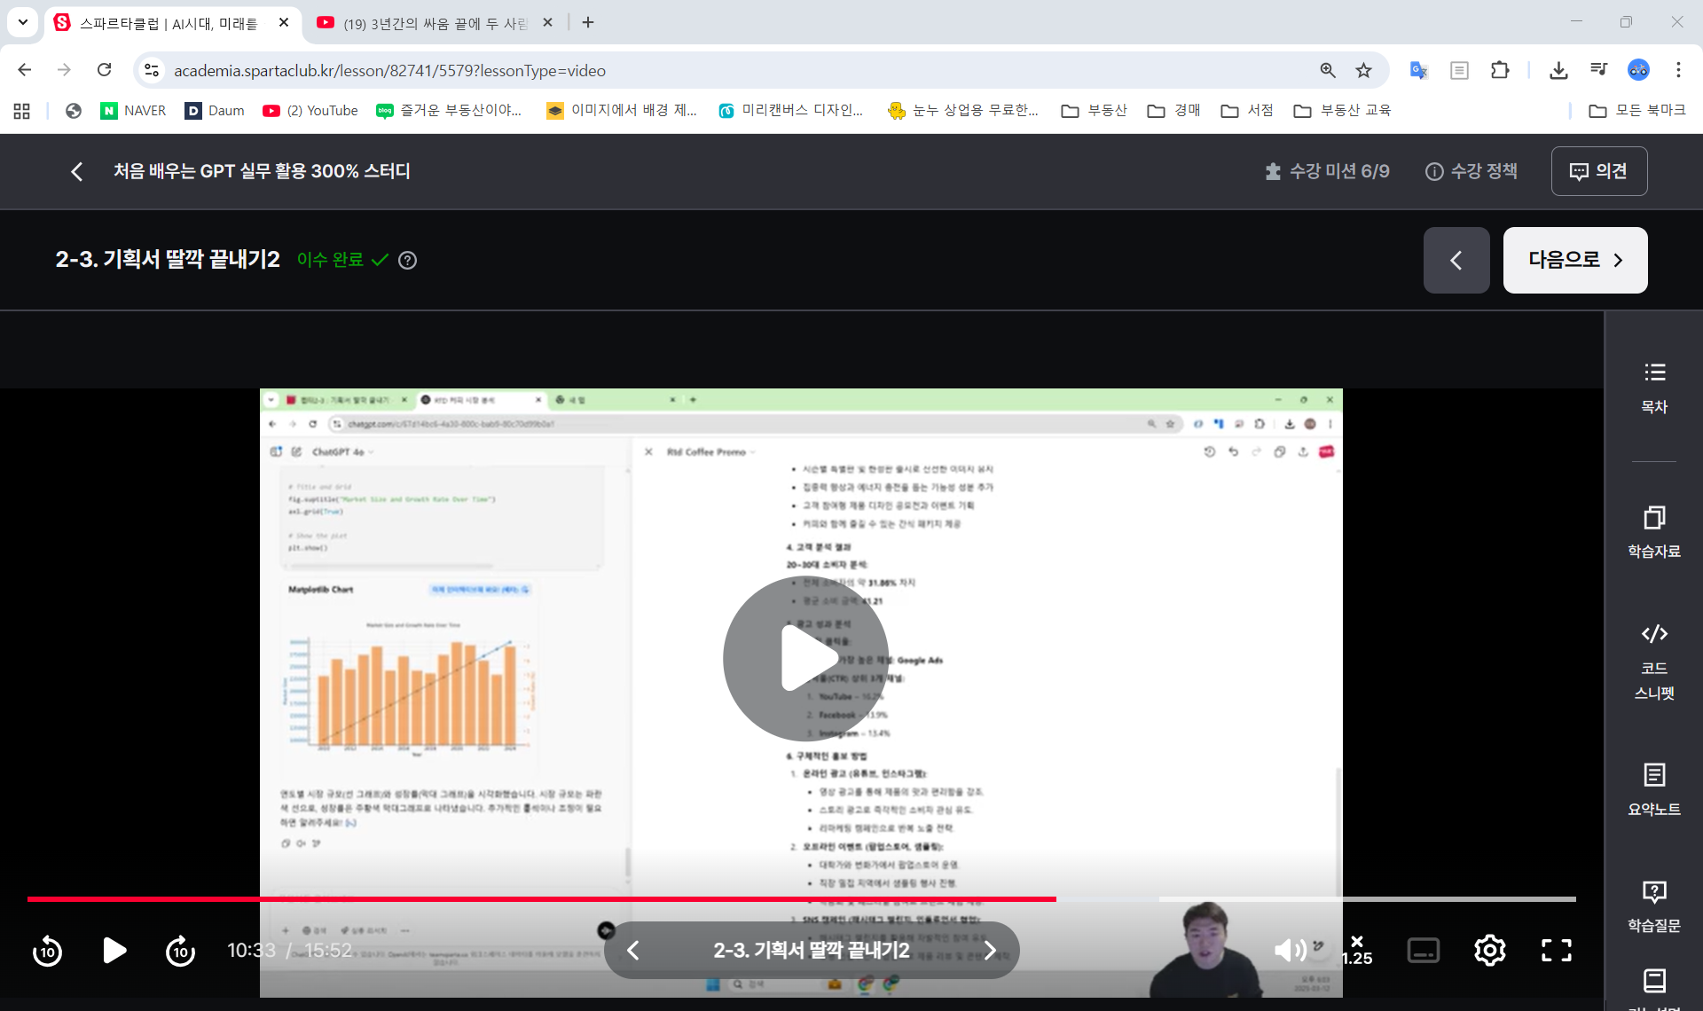Open the 의견 feedback button
The image size is (1703, 1011).
(x=1599, y=171)
